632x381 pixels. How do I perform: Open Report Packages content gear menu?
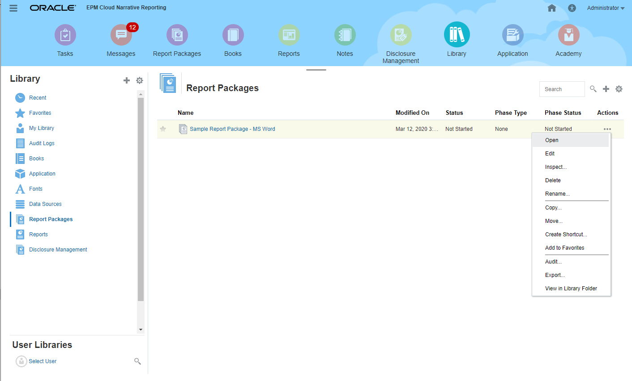[619, 89]
